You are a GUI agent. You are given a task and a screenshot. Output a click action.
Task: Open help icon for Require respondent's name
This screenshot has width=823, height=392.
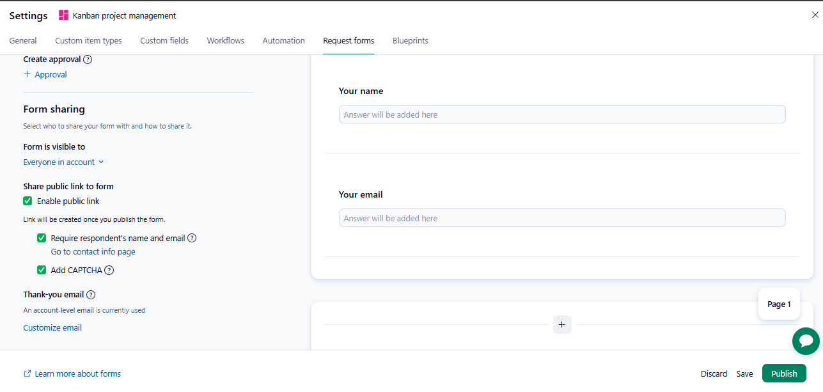pos(192,238)
